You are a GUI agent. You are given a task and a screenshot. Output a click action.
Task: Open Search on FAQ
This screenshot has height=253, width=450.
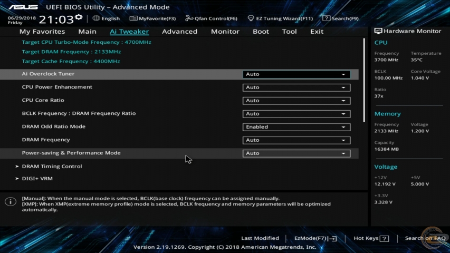425,238
